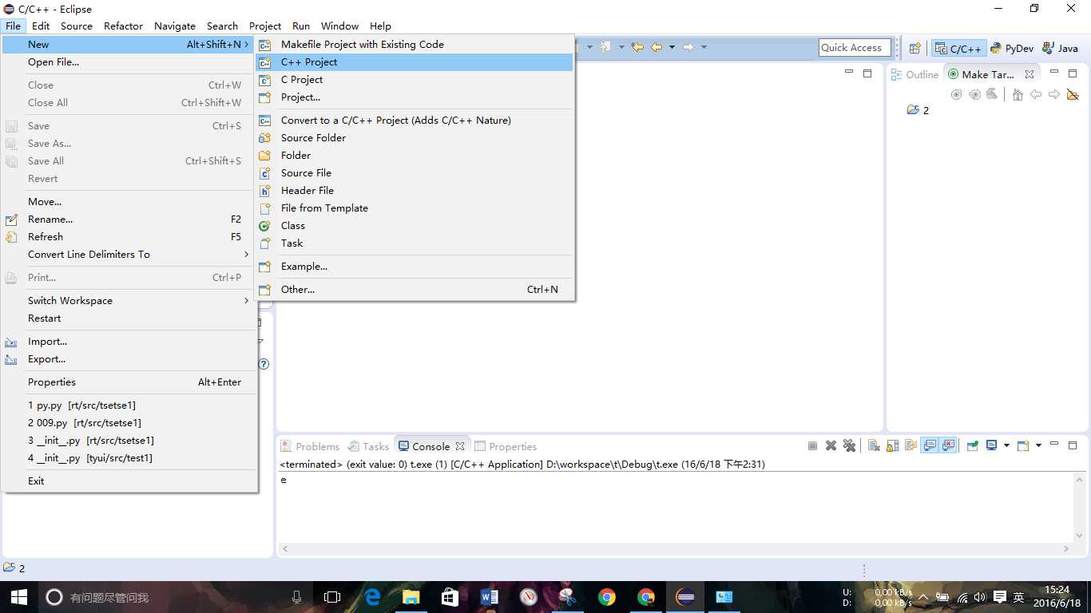Choose C Project in the New submenu
This screenshot has height=613, width=1091.
tap(415, 80)
